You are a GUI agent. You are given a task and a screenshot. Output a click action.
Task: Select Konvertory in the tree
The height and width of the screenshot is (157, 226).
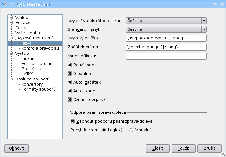(32, 84)
